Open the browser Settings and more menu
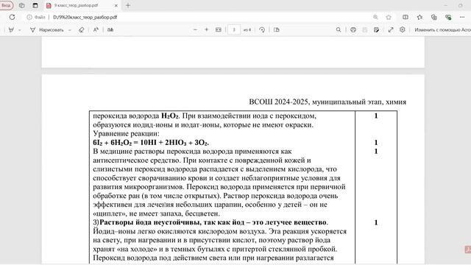The image size is (471, 265). coord(462,17)
